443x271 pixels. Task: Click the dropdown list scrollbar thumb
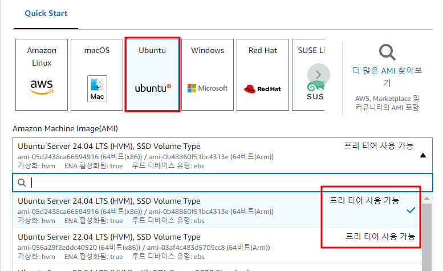tap(426, 237)
